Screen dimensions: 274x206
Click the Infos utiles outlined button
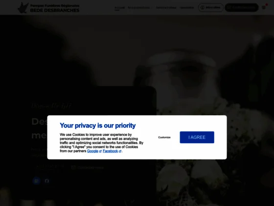coord(210,7)
